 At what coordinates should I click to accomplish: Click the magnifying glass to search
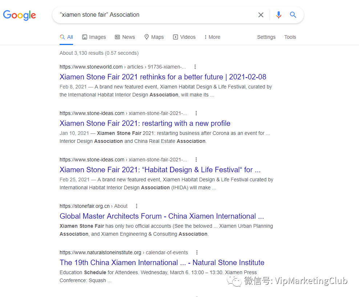pyautogui.click(x=293, y=15)
